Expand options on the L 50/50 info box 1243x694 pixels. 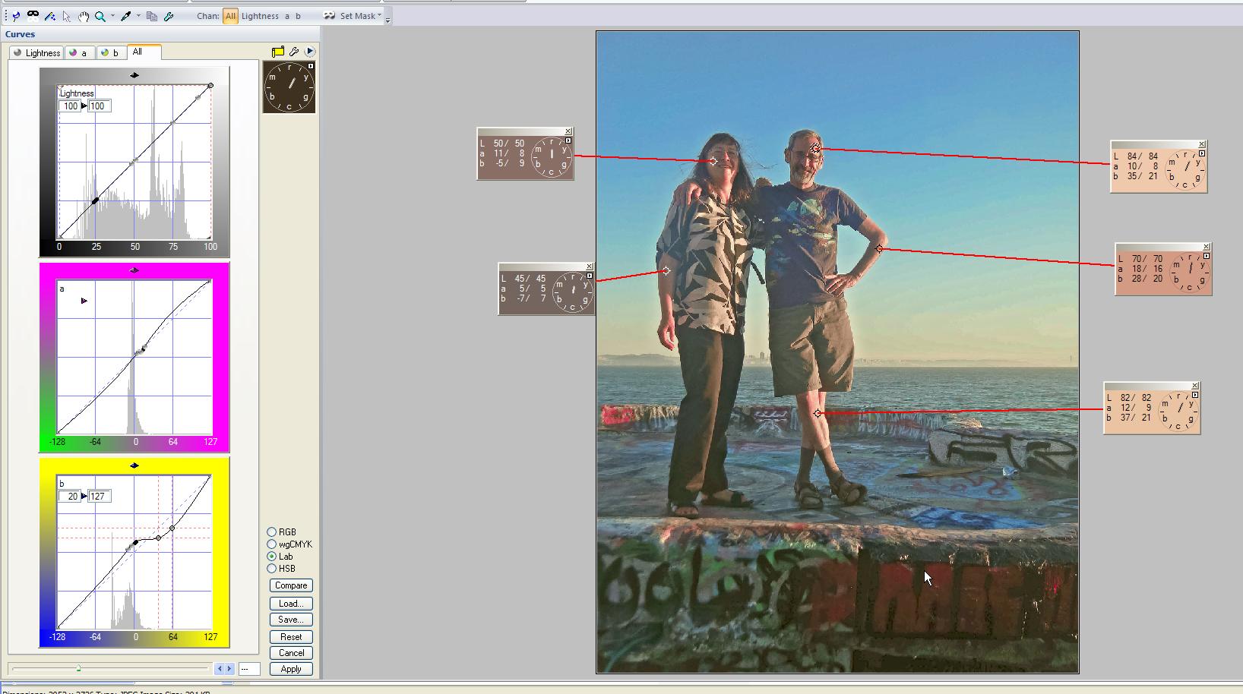coord(568,140)
